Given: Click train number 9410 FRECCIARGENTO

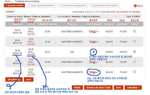Looking at the screenshot, I should [72, 72].
